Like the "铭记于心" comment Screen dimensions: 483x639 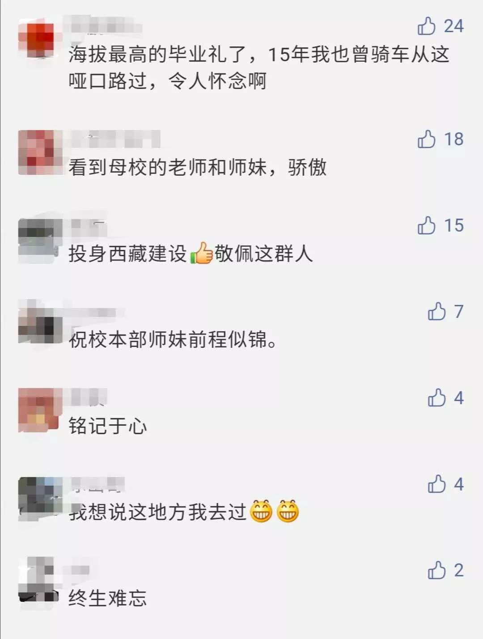tap(436, 398)
